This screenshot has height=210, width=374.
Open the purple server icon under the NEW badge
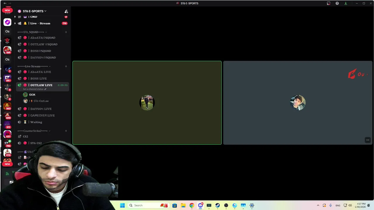click(x=7, y=22)
